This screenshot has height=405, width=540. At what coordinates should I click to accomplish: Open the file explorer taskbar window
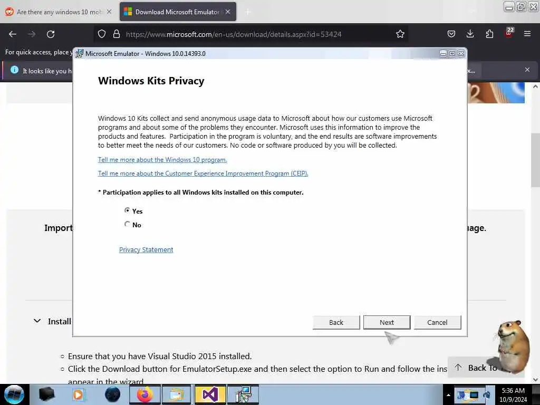point(176,394)
